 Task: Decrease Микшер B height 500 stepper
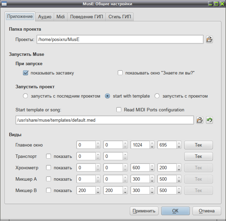(179, 192)
